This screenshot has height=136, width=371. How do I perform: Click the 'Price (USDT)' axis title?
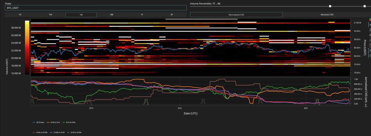tap(365, 48)
